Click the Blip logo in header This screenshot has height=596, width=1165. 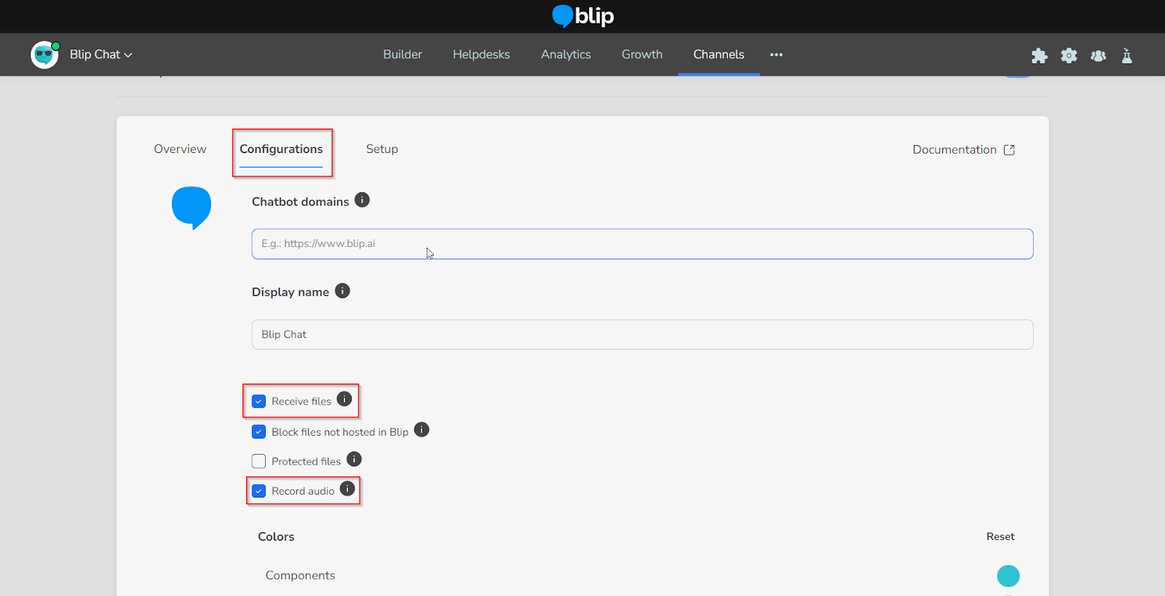582,16
